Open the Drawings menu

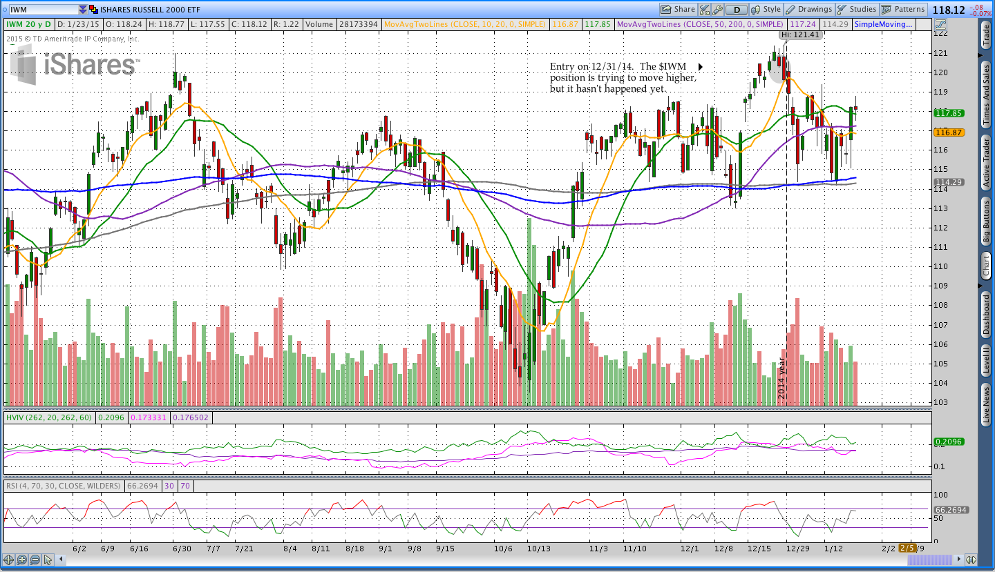(x=809, y=10)
